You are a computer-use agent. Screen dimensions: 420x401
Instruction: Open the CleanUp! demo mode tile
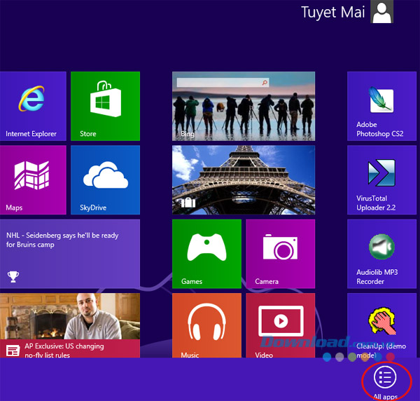(x=381, y=325)
